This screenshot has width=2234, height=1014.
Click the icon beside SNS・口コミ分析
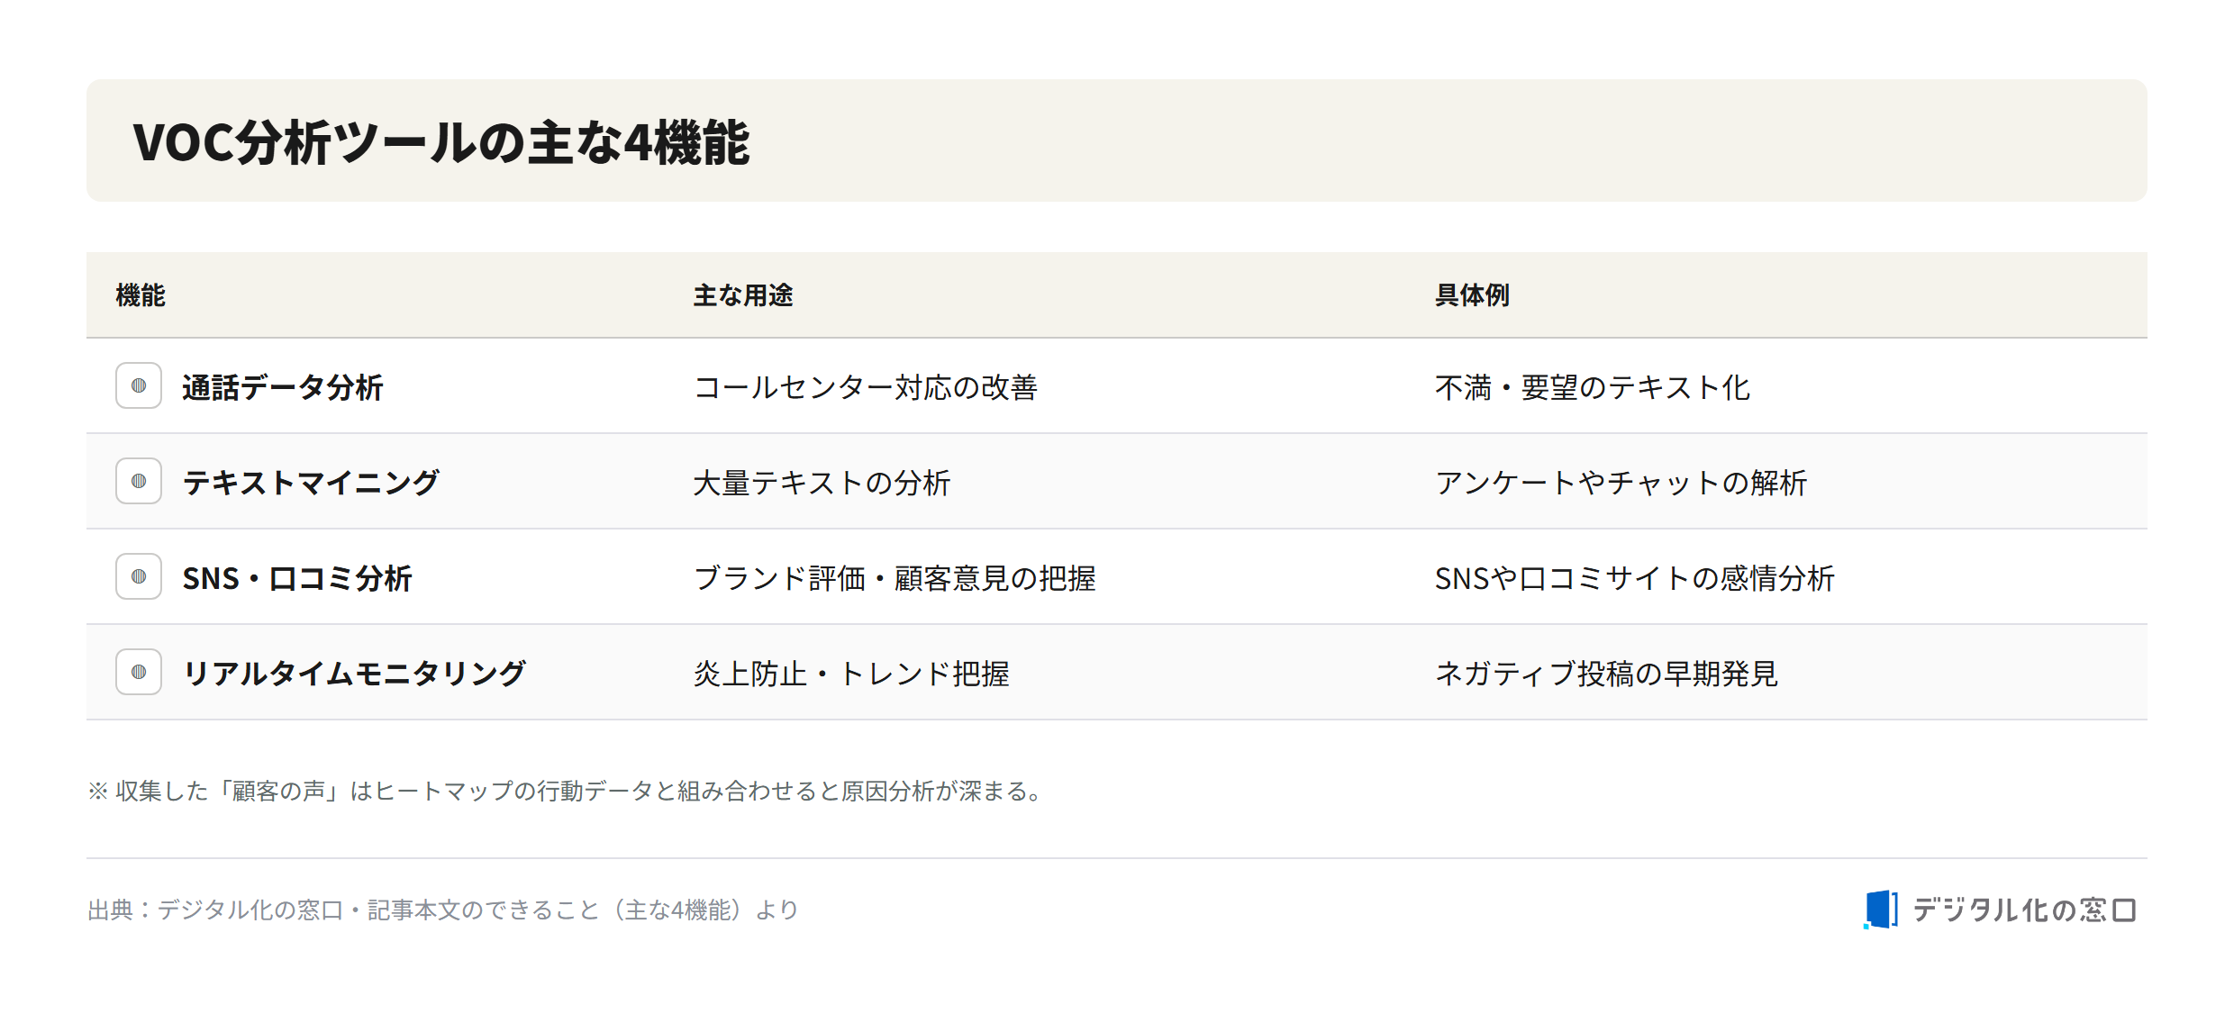(x=139, y=576)
